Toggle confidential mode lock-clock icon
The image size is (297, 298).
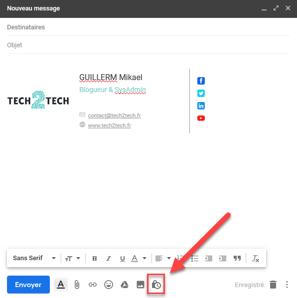156,285
